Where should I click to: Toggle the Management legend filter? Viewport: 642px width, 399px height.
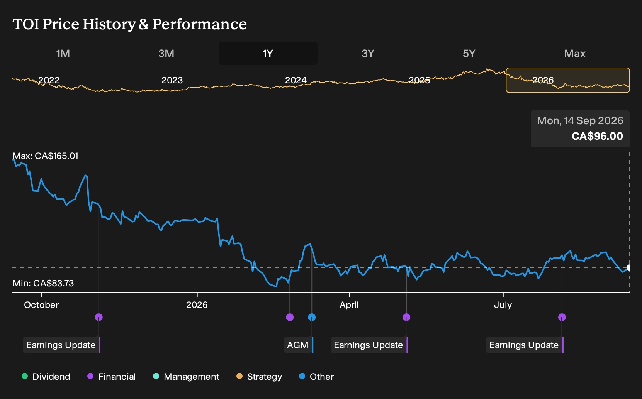pyautogui.click(x=186, y=377)
